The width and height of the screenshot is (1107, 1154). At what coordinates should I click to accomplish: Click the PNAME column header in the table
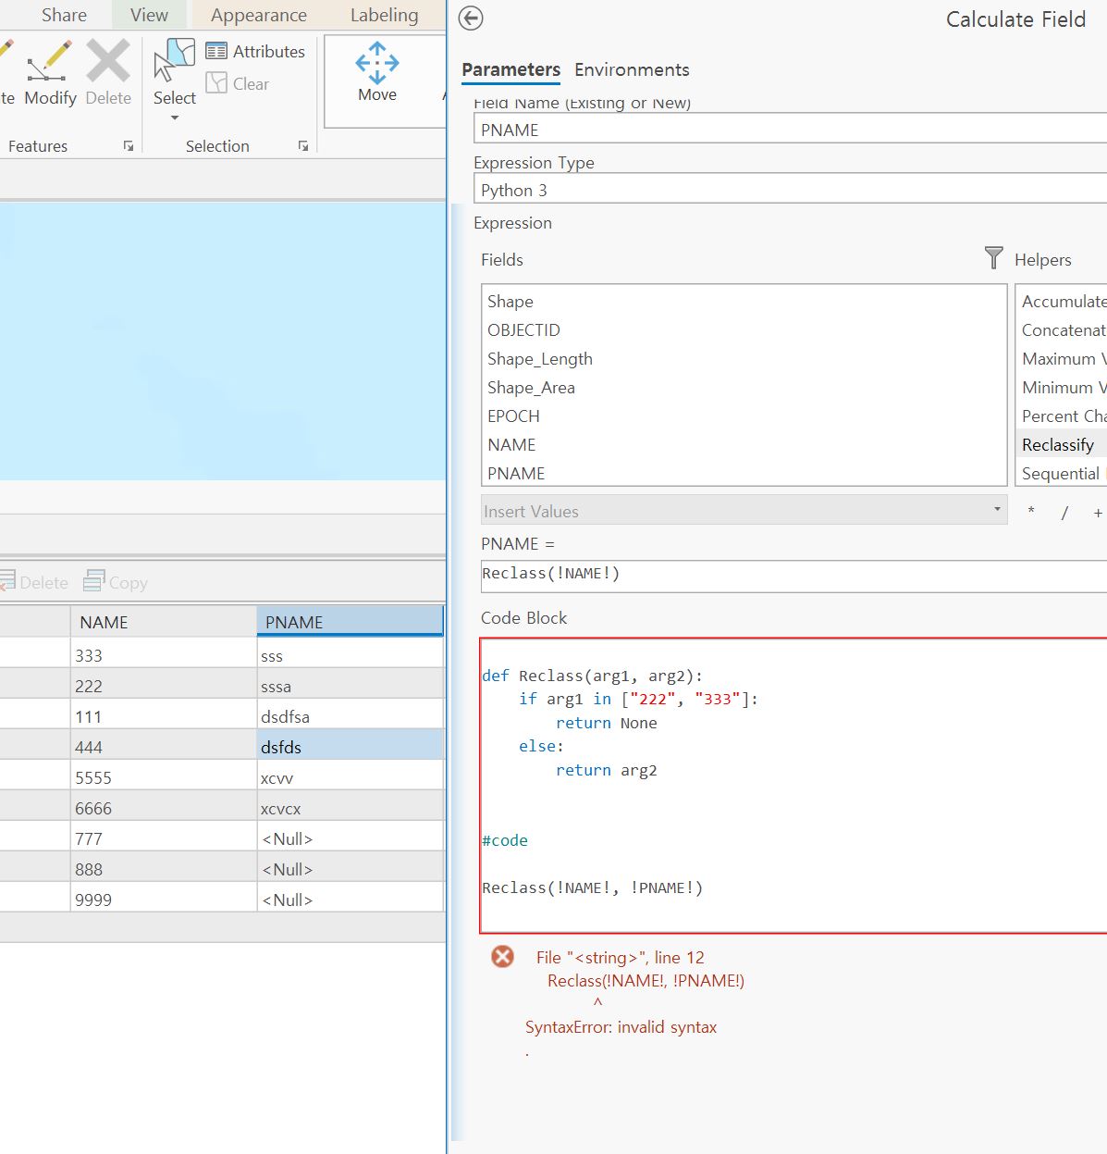pos(351,622)
